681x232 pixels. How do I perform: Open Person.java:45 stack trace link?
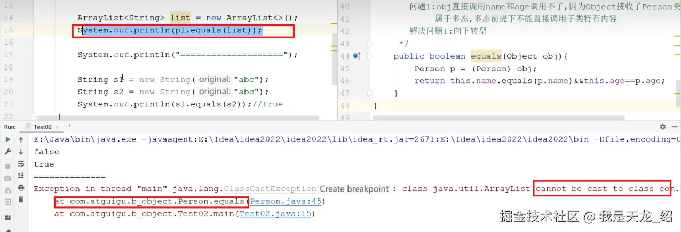(285, 202)
